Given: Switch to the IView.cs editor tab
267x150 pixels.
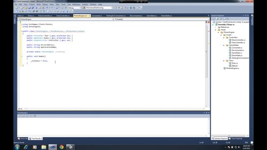Looking at the screenshot, I should click(31, 16).
